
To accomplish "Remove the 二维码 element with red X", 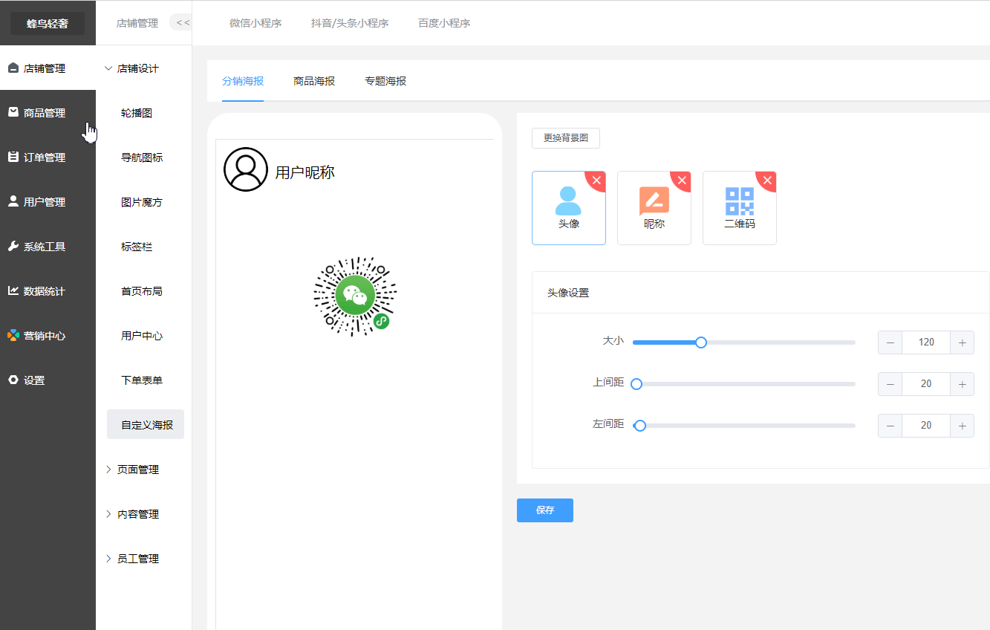I will (x=768, y=181).
